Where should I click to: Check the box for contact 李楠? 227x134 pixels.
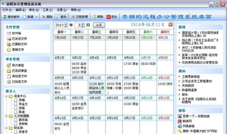tap(16, 100)
